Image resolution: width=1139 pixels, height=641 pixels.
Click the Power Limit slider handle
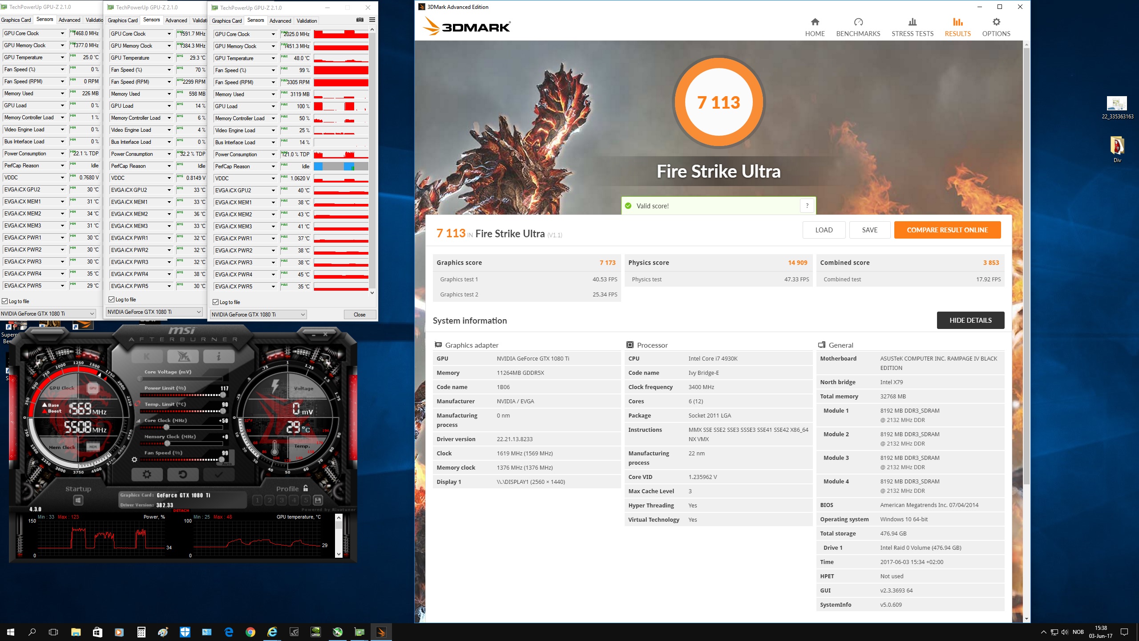(222, 395)
